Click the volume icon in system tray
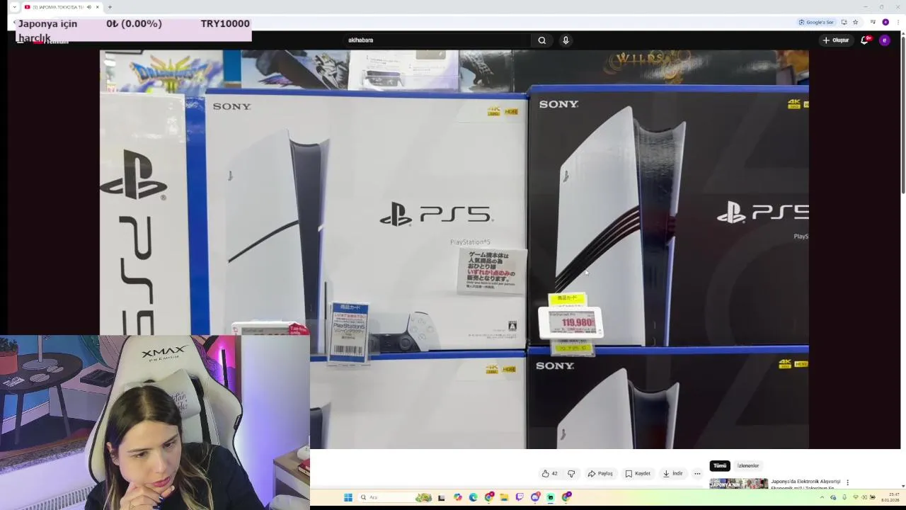Viewport: 906px width, 510px height. (864, 497)
